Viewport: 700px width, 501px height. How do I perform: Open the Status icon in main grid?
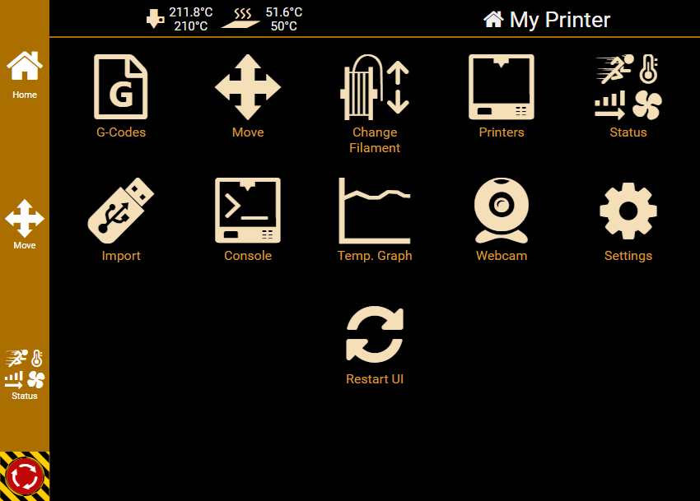coord(628,87)
